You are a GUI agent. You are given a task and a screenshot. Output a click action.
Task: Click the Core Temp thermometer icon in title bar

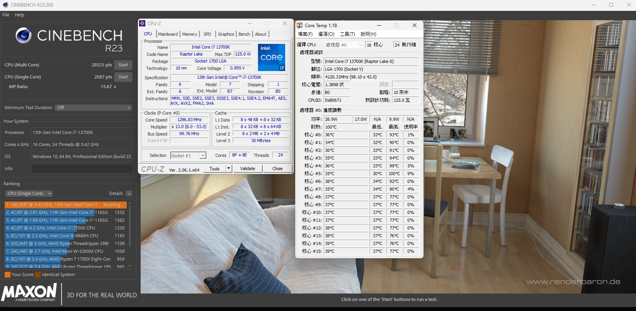click(x=300, y=25)
